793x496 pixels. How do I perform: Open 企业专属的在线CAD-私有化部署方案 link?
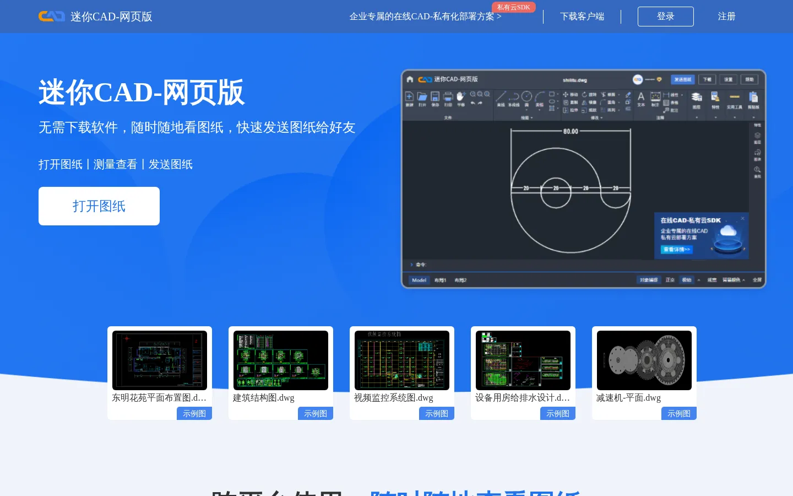coord(425,17)
